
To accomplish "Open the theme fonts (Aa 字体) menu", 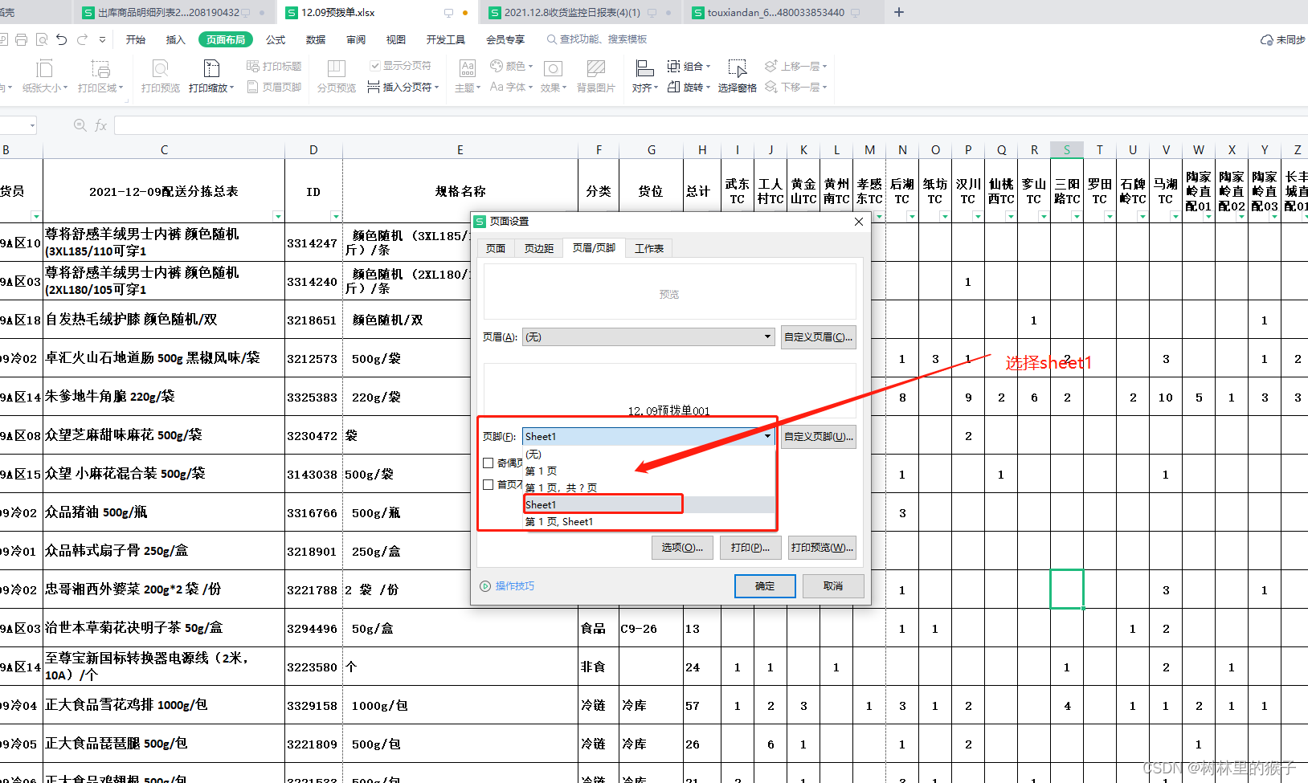I will point(512,87).
